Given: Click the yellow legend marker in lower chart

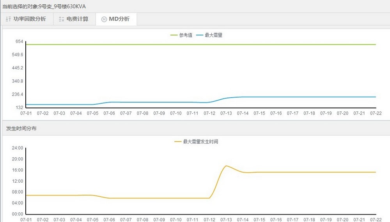Looking at the screenshot, I should [178, 142].
